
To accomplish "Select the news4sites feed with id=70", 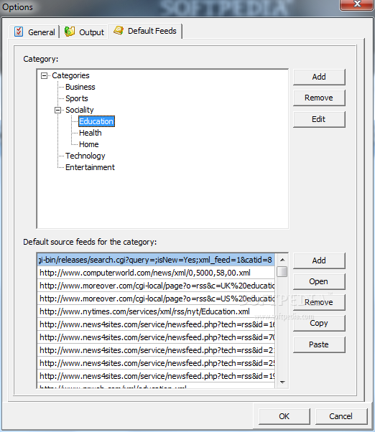I will [156, 337].
